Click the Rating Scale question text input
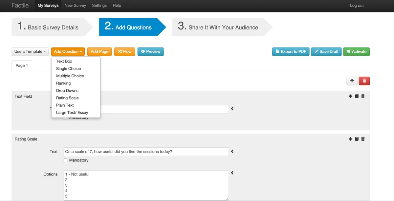 click(x=146, y=152)
